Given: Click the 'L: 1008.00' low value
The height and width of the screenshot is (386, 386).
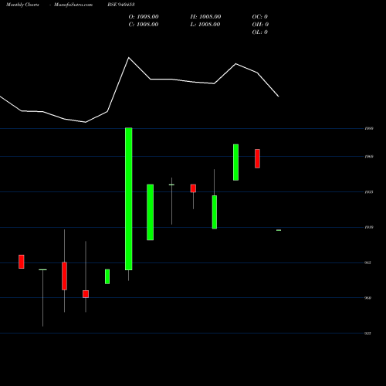Looking at the screenshot, I should coord(205,25).
